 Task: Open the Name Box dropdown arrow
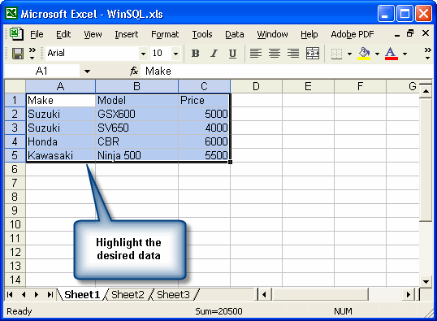(x=87, y=72)
